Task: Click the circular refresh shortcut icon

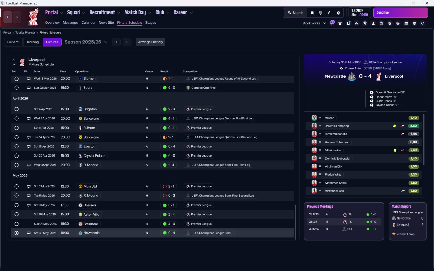Action: click(422, 23)
